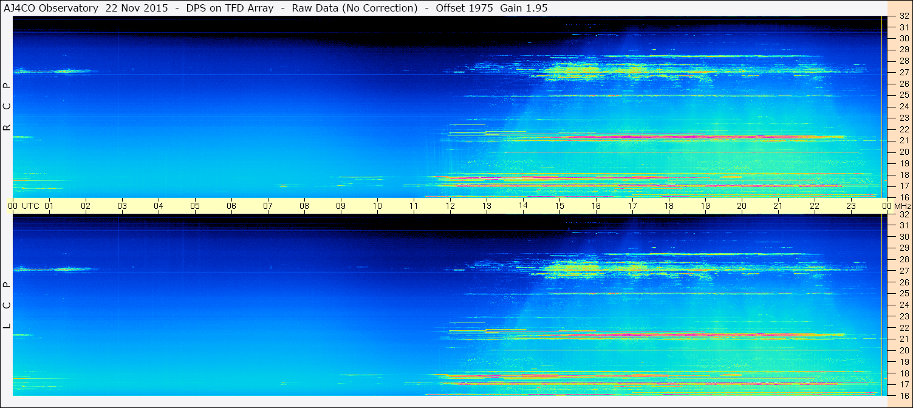Click the 12 hour marker on UTC axis
Screen dimensions: 913x408
coord(450,206)
